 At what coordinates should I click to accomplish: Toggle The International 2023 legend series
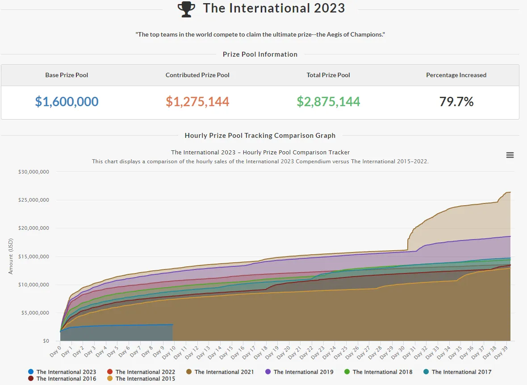pos(62,372)
